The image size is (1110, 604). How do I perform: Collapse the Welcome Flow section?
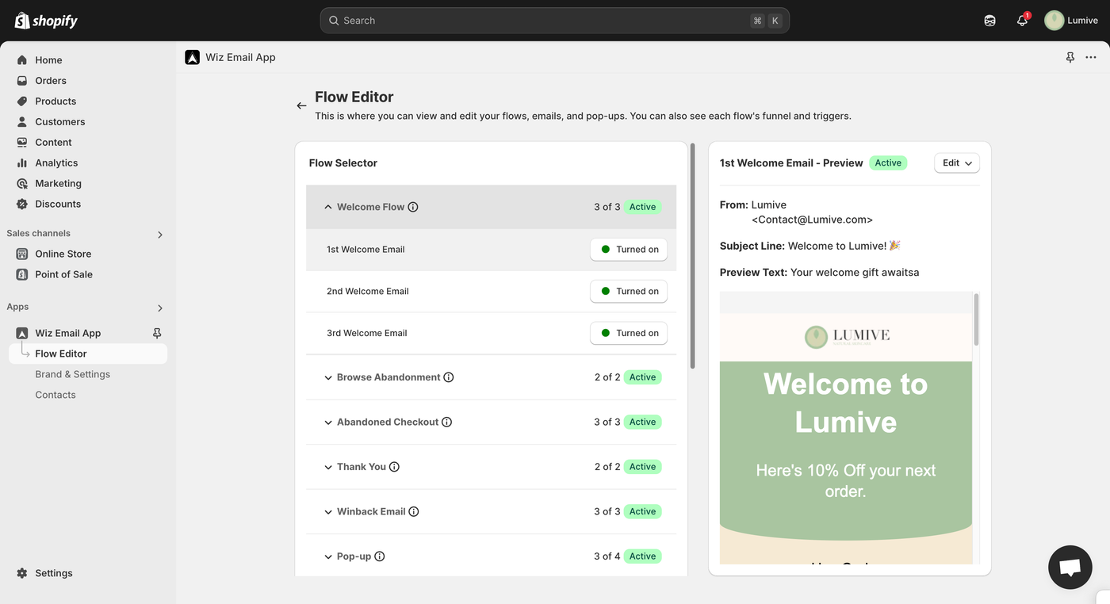tap(328, 207)
